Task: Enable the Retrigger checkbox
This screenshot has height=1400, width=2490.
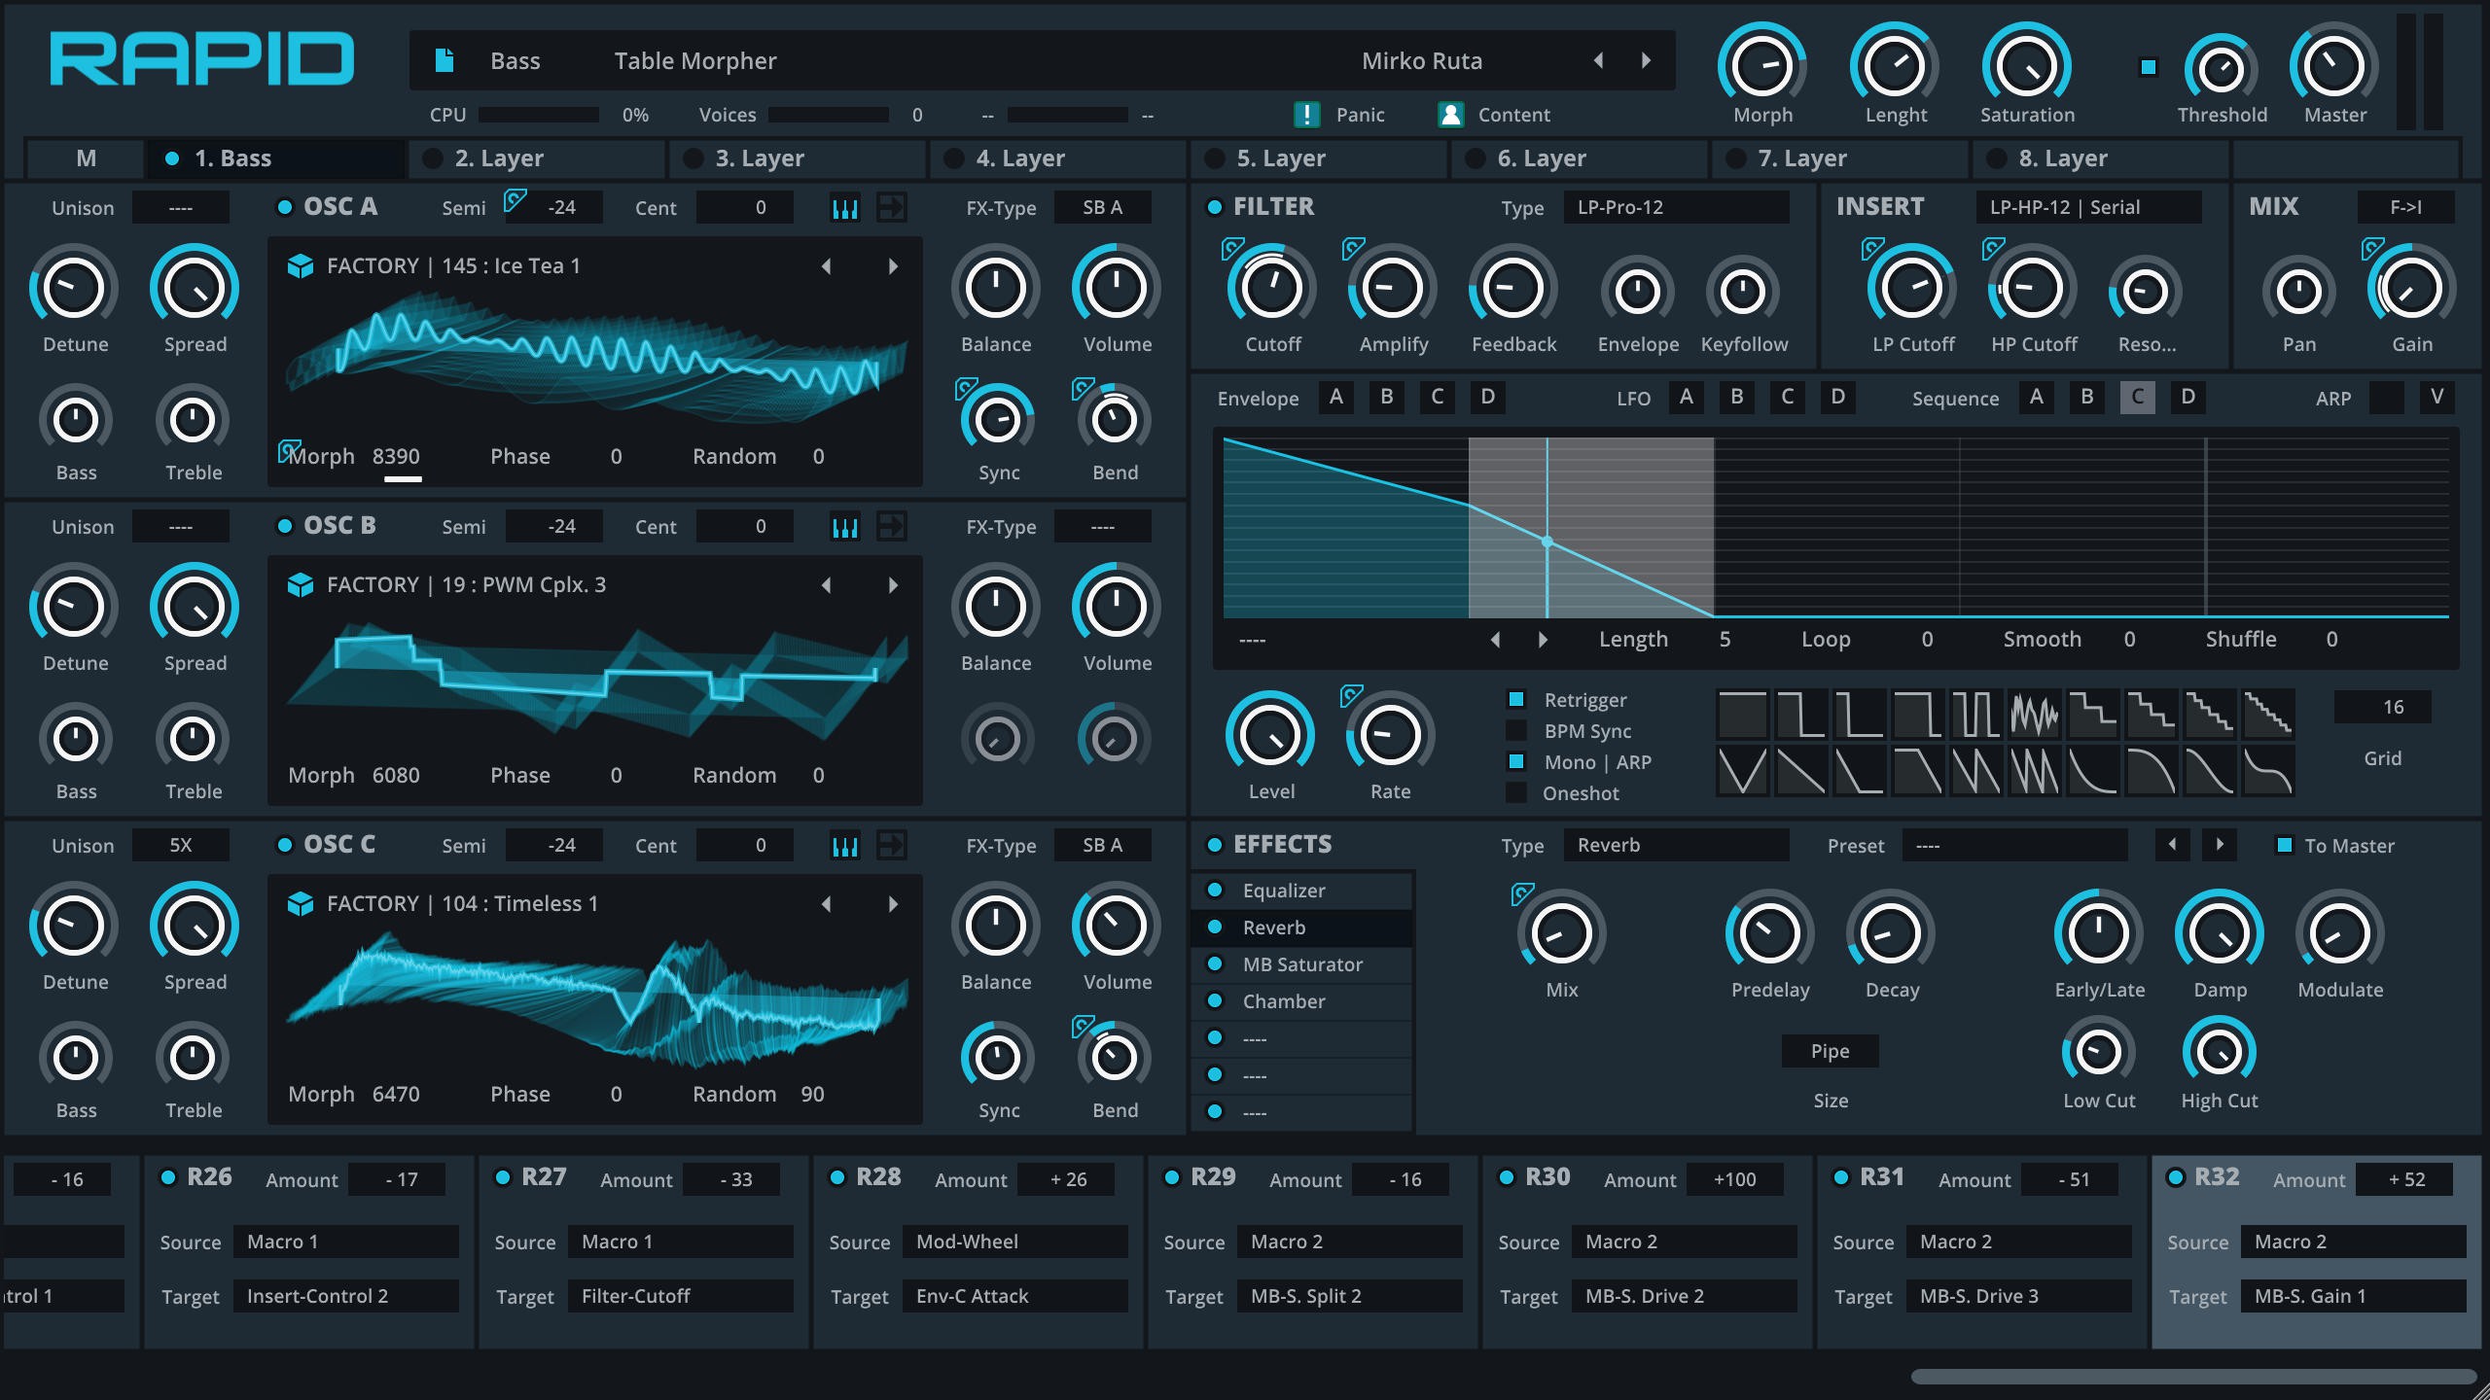Action: point(1515,699)
